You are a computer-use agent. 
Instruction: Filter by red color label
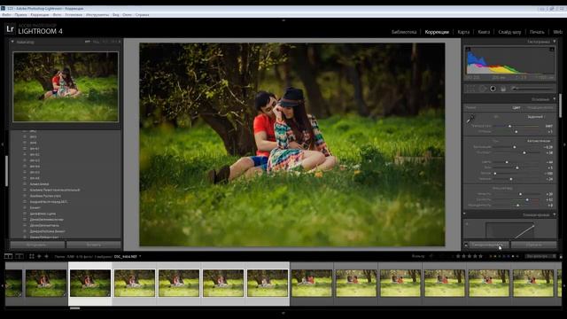491,256
